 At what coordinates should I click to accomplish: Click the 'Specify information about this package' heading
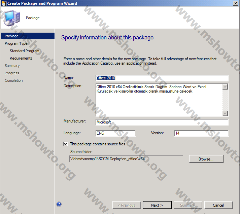pyautogui.click(x=107, y=37)
